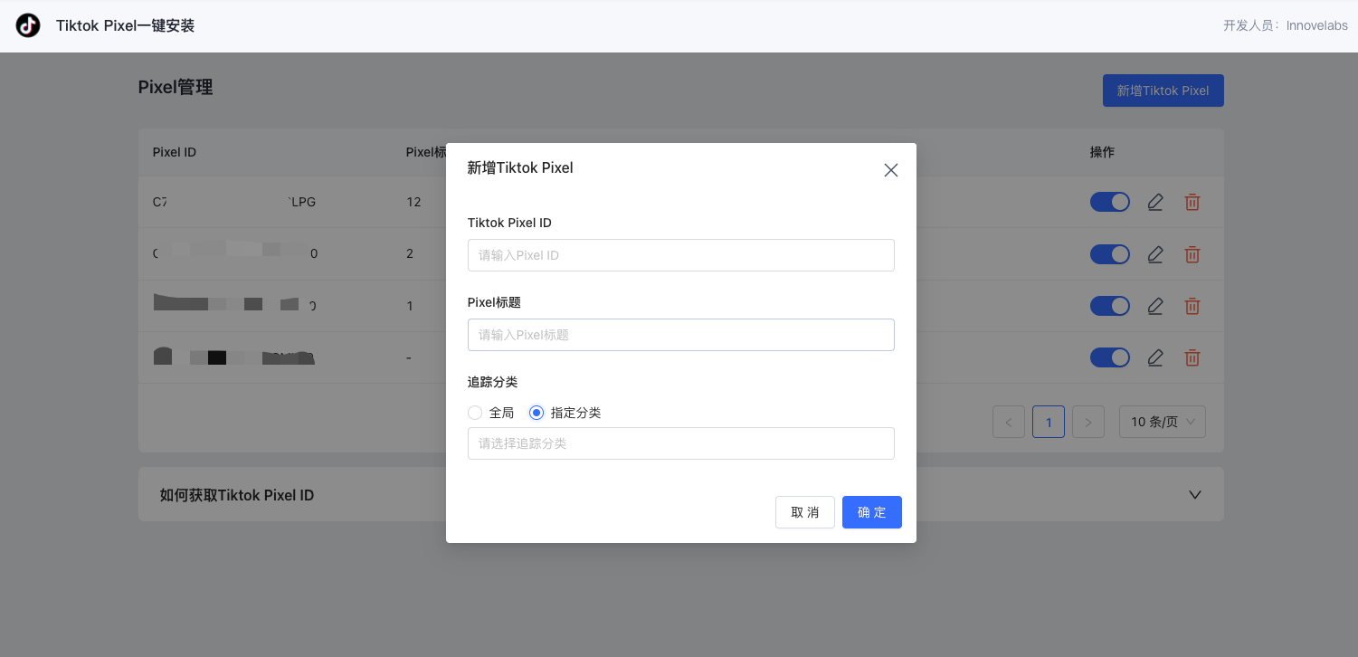Go to the next page arrow

pos(1088,422)
